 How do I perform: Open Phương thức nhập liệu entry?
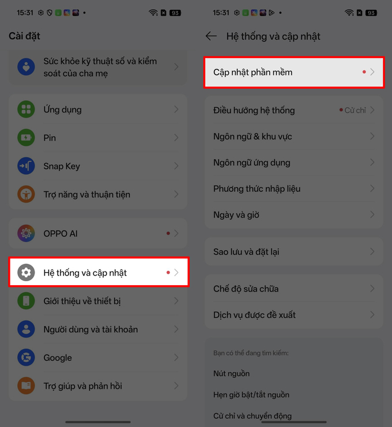pos(294,188)
